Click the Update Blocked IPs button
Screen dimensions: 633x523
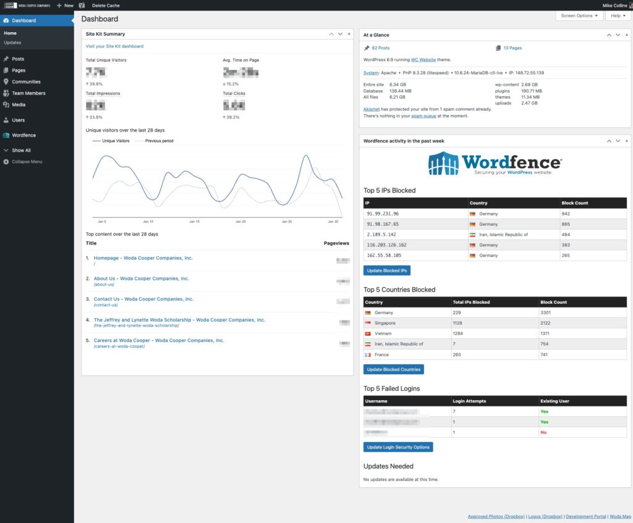pos(386,270)
